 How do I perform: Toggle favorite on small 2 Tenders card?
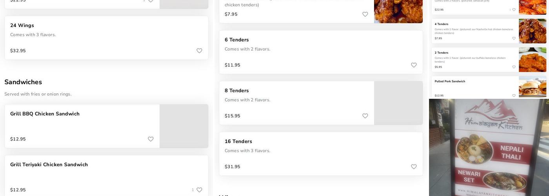[514, 67]
